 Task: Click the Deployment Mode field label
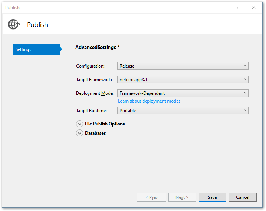pos(95,93)
